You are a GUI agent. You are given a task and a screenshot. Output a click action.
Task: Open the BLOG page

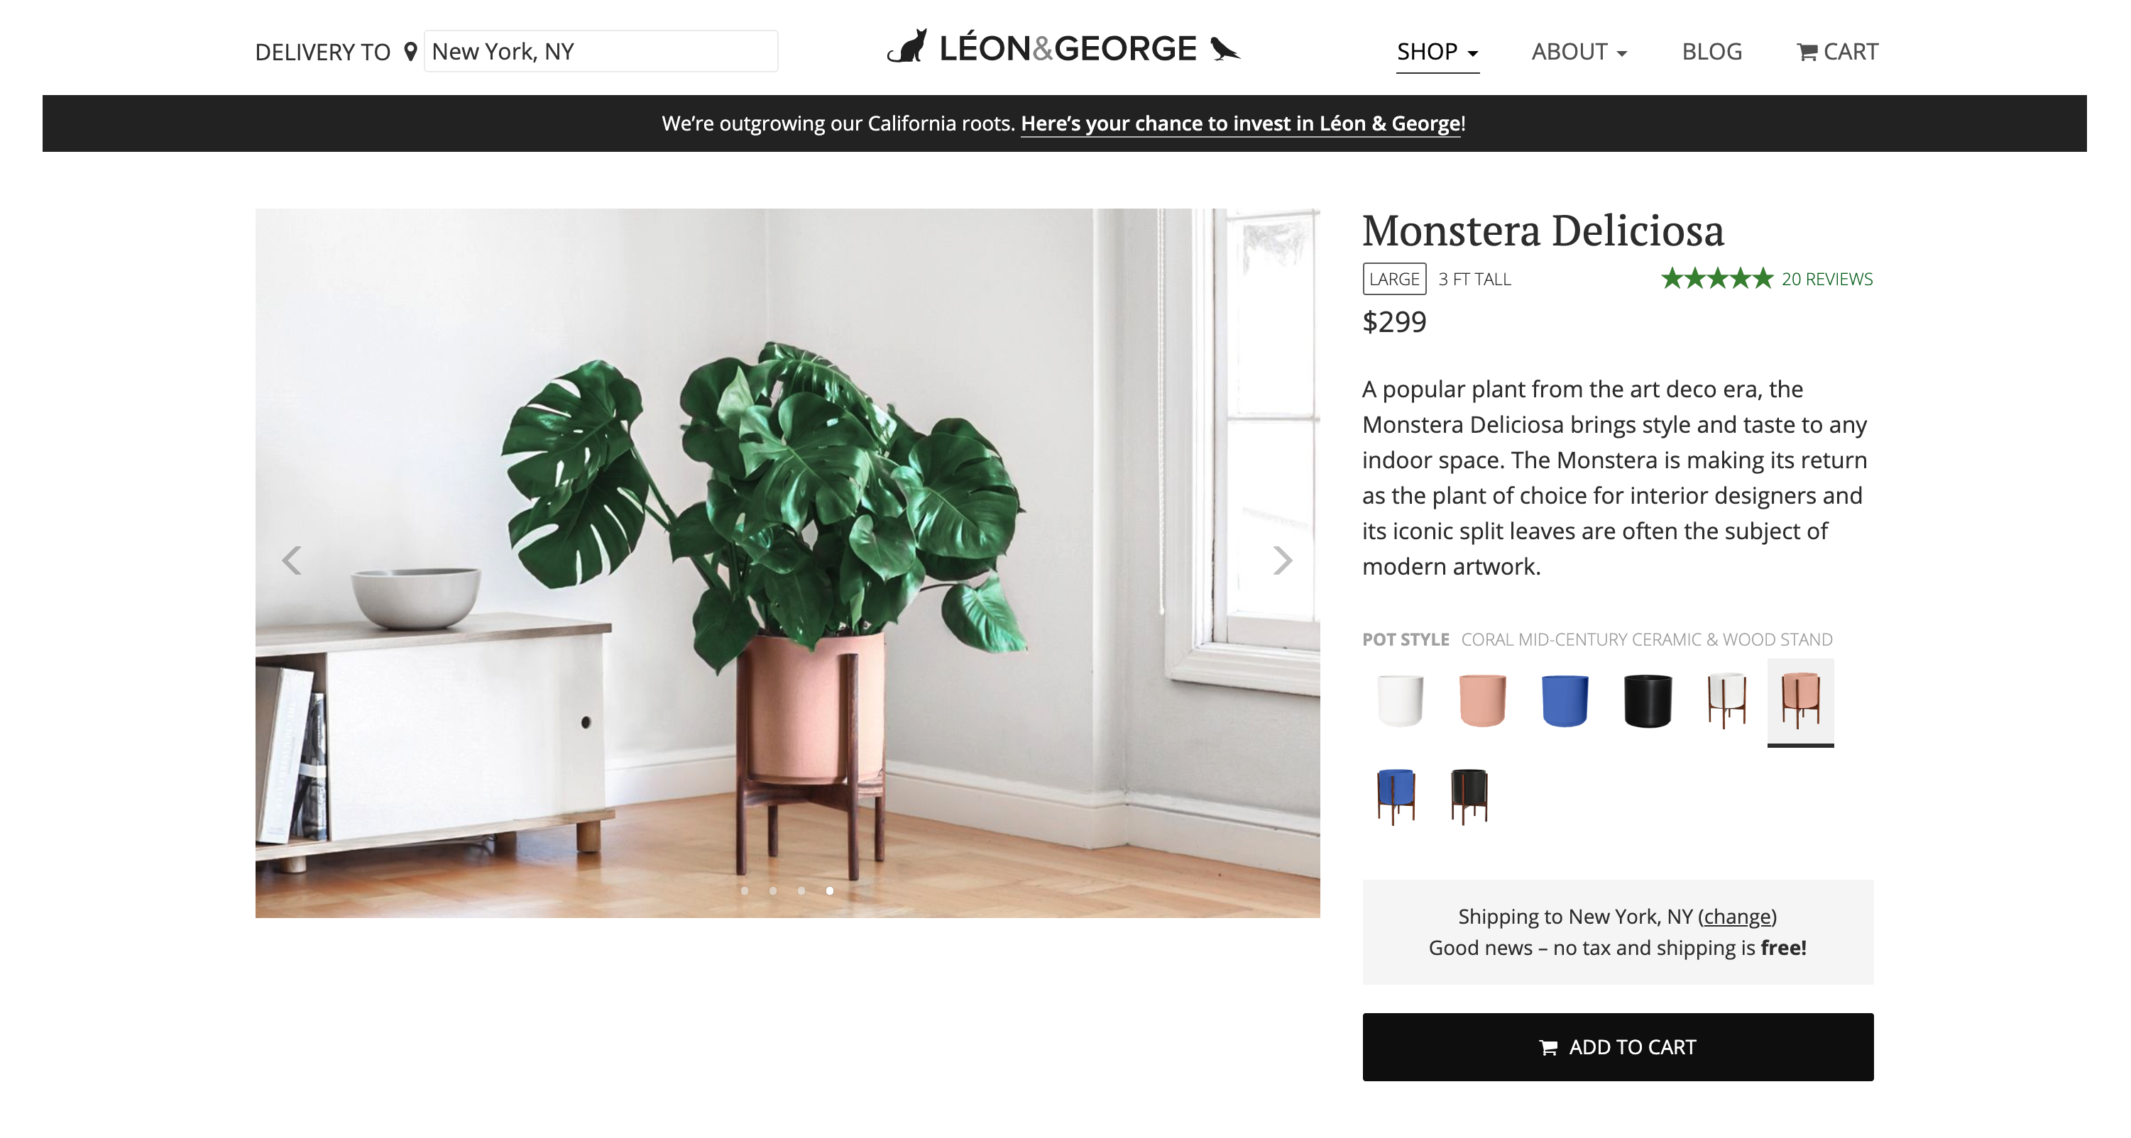click(1711, 51)
